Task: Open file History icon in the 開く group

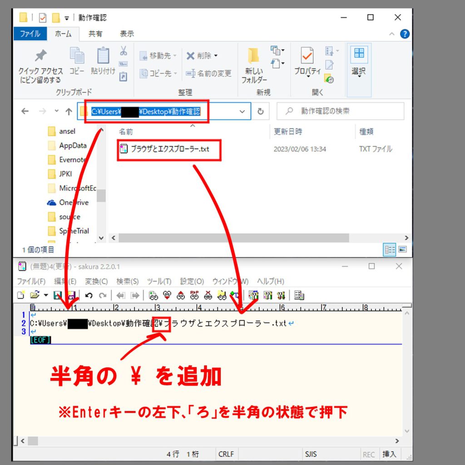Action: (x=329, y=79)
